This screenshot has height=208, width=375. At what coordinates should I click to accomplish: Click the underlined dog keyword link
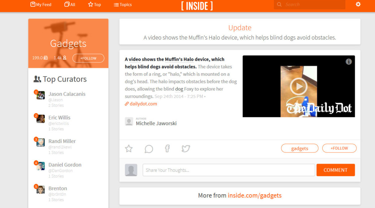tap(179, 89)
